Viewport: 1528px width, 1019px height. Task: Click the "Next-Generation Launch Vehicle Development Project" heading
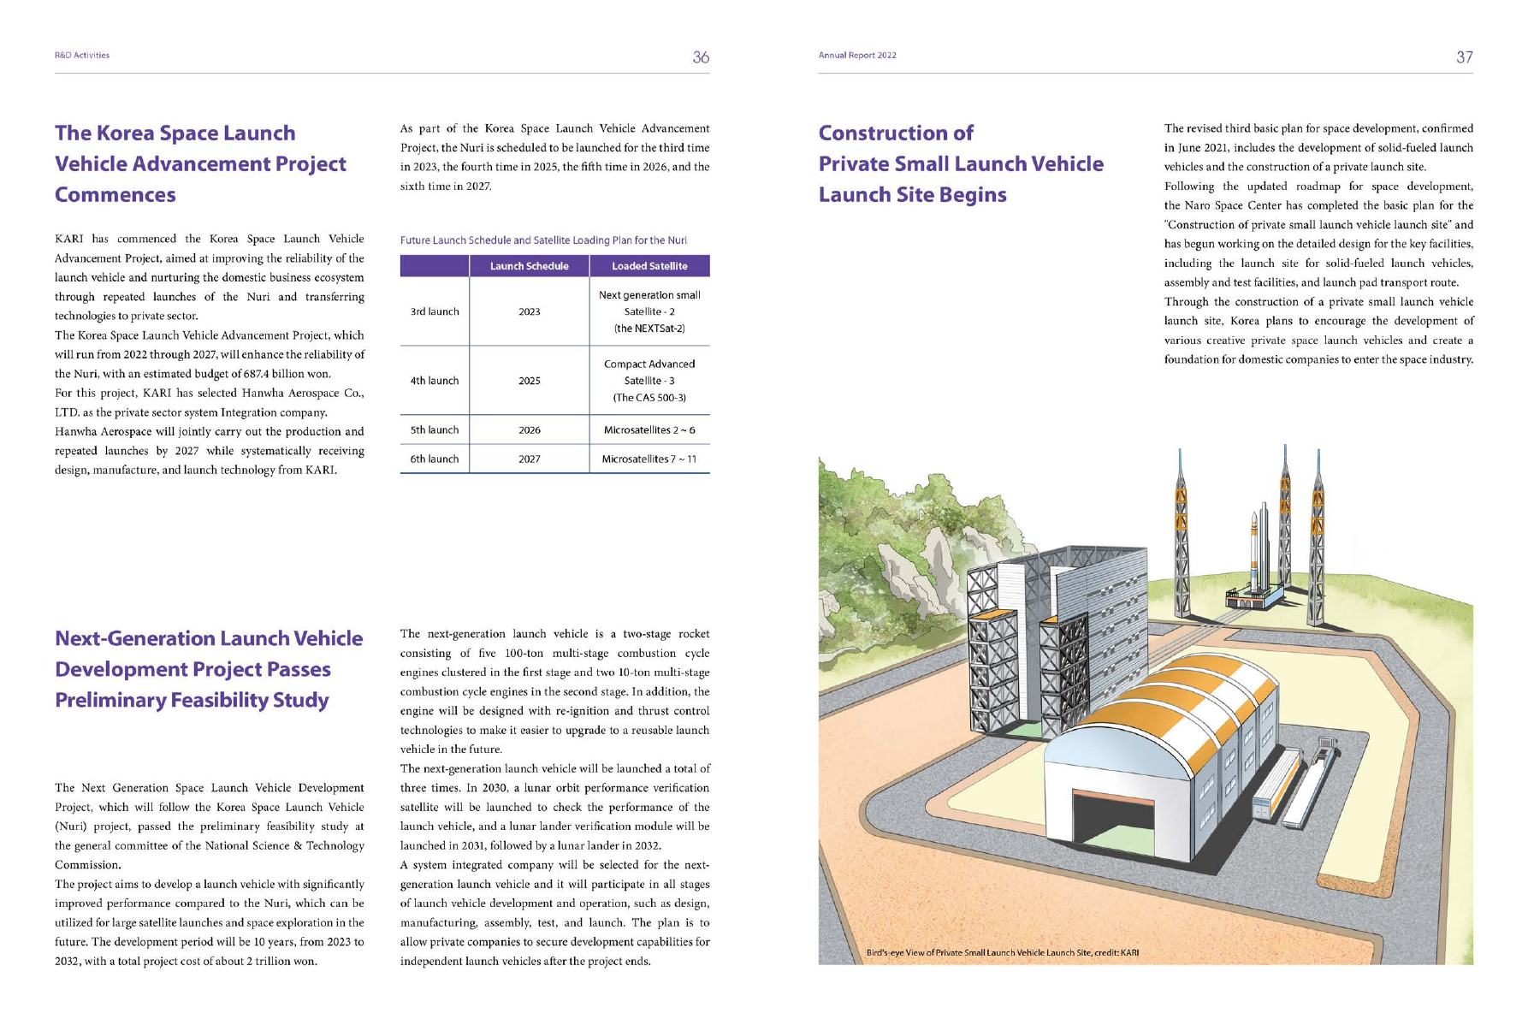tap(209, 669)
